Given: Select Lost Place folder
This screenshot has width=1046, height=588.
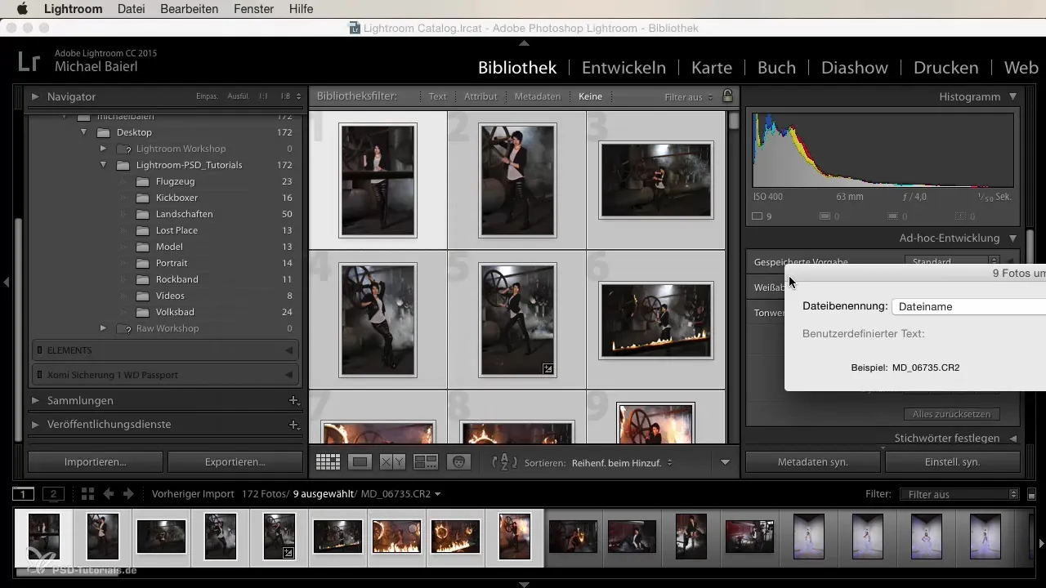Looking at the screenshot, I should (177, 230).
